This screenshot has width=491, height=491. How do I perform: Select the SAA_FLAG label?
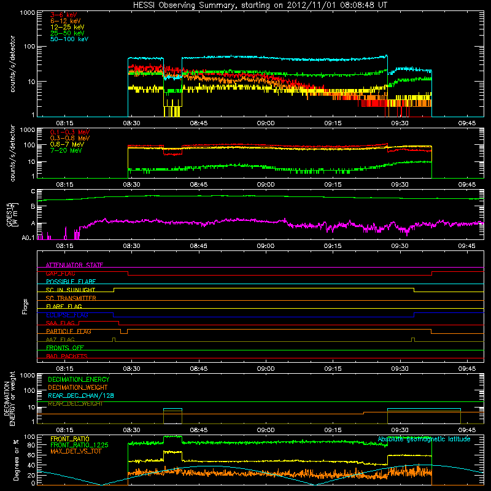(x=60, y=323)
